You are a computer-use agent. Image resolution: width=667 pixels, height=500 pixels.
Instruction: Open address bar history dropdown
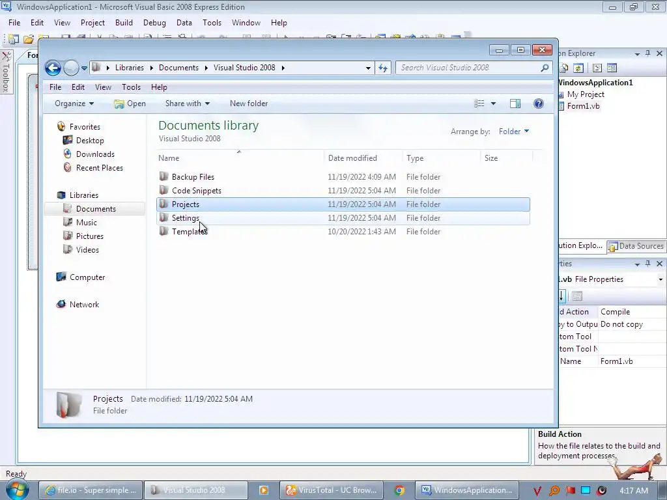click(x=368, y=68)
